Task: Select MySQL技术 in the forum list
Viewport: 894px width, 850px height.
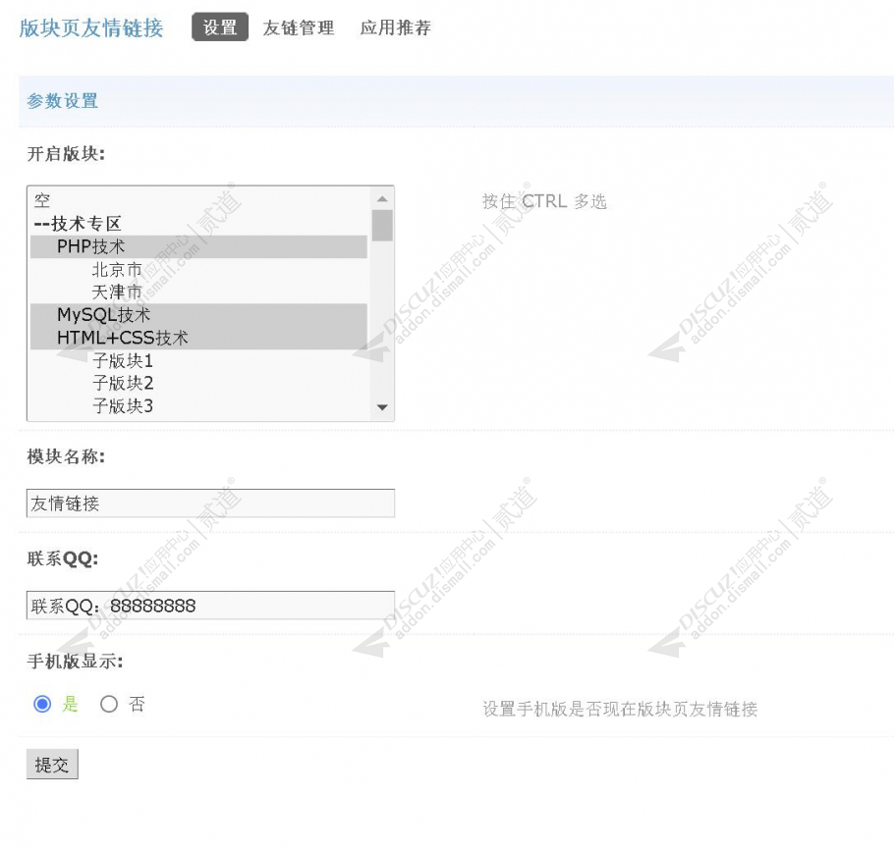Action: (x=198, y=314)
